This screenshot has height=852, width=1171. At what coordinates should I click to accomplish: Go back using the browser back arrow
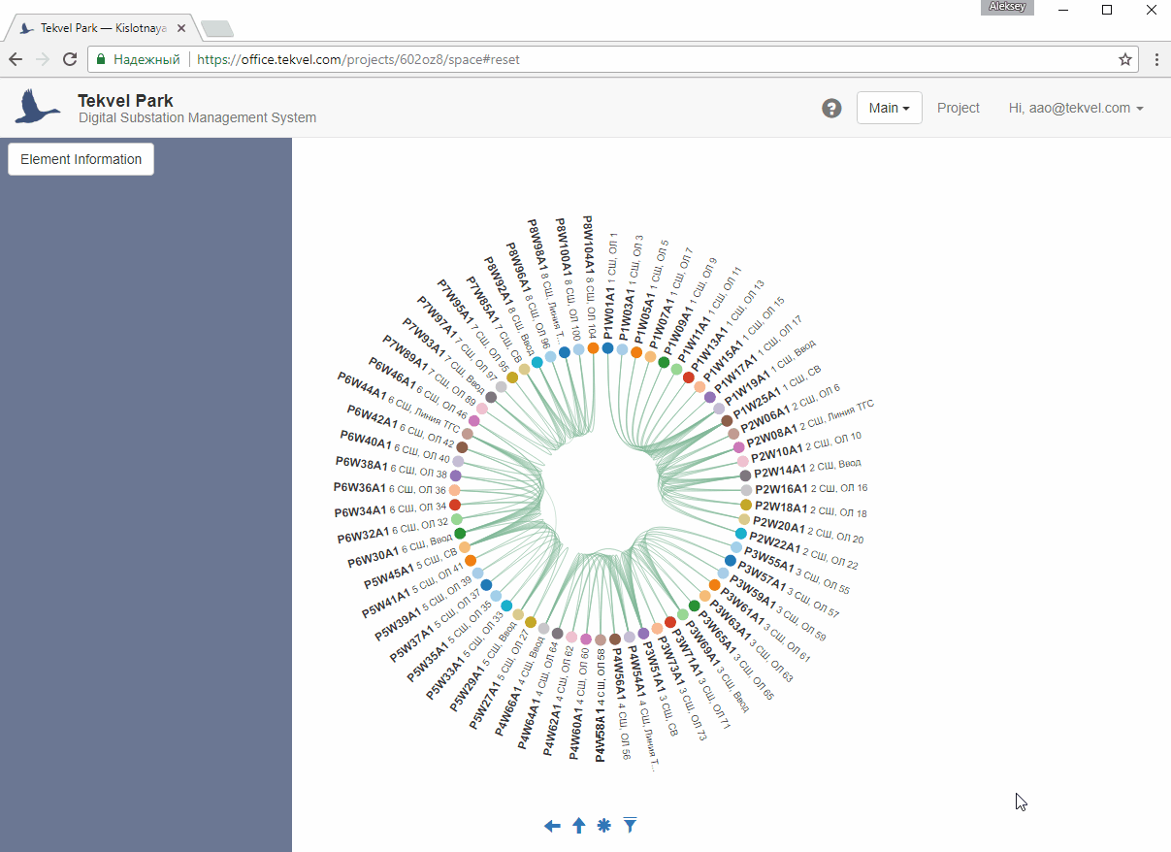point(16,59)
